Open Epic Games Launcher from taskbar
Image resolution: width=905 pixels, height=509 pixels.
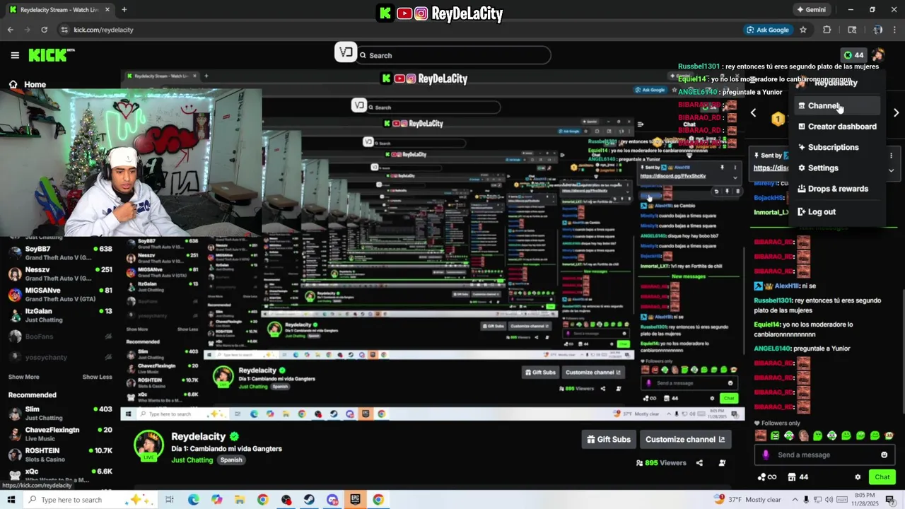click(x=355, y=500)
